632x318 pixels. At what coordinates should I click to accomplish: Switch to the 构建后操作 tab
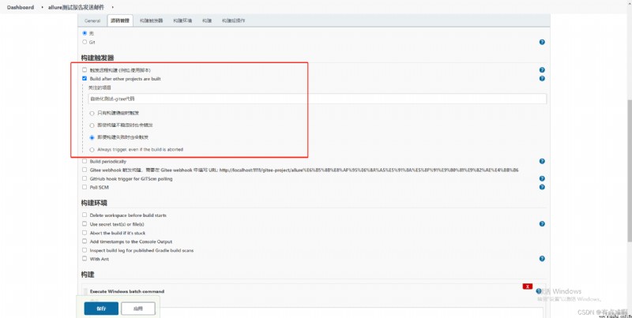[233, 21]
